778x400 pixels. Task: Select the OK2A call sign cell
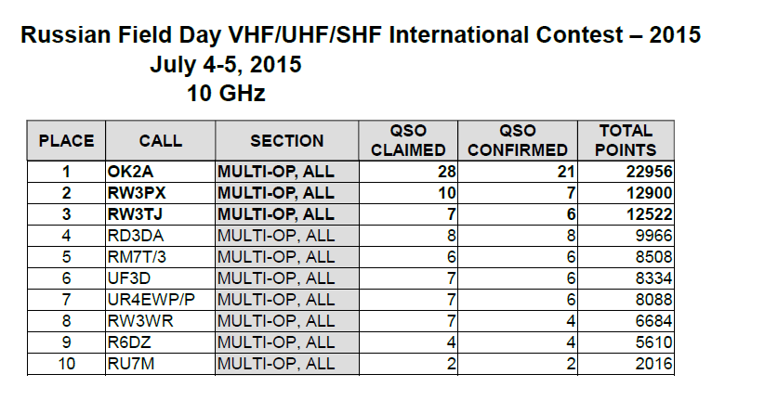(x=160, y=172)
